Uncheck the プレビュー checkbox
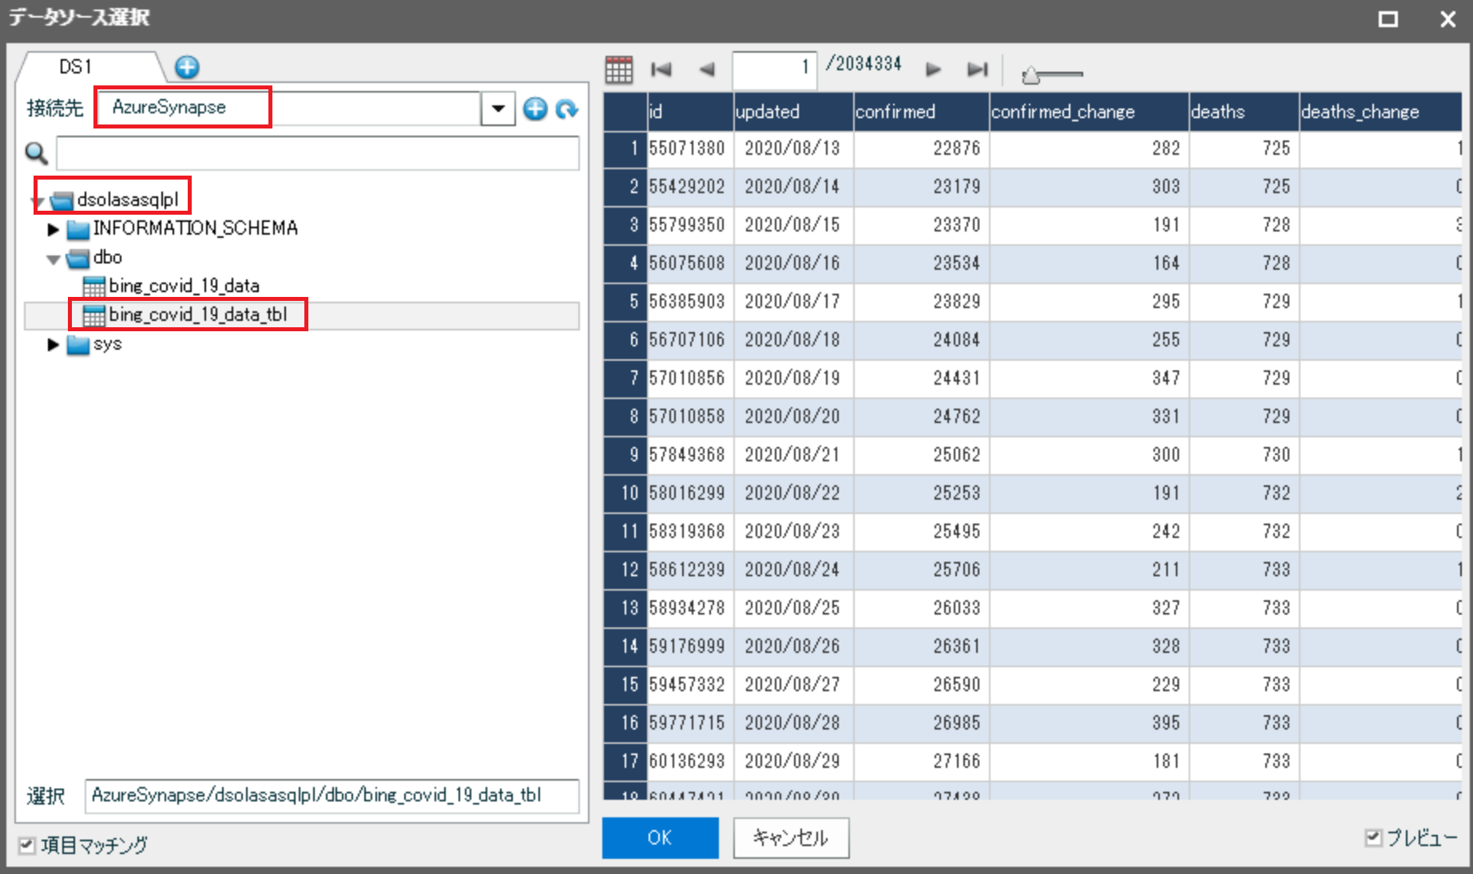1473x874 pixels. [1373, 837]
